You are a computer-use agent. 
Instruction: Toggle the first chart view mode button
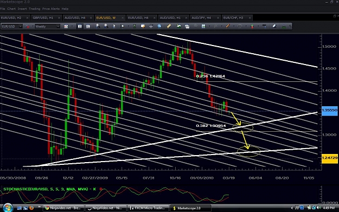[80, 27]
